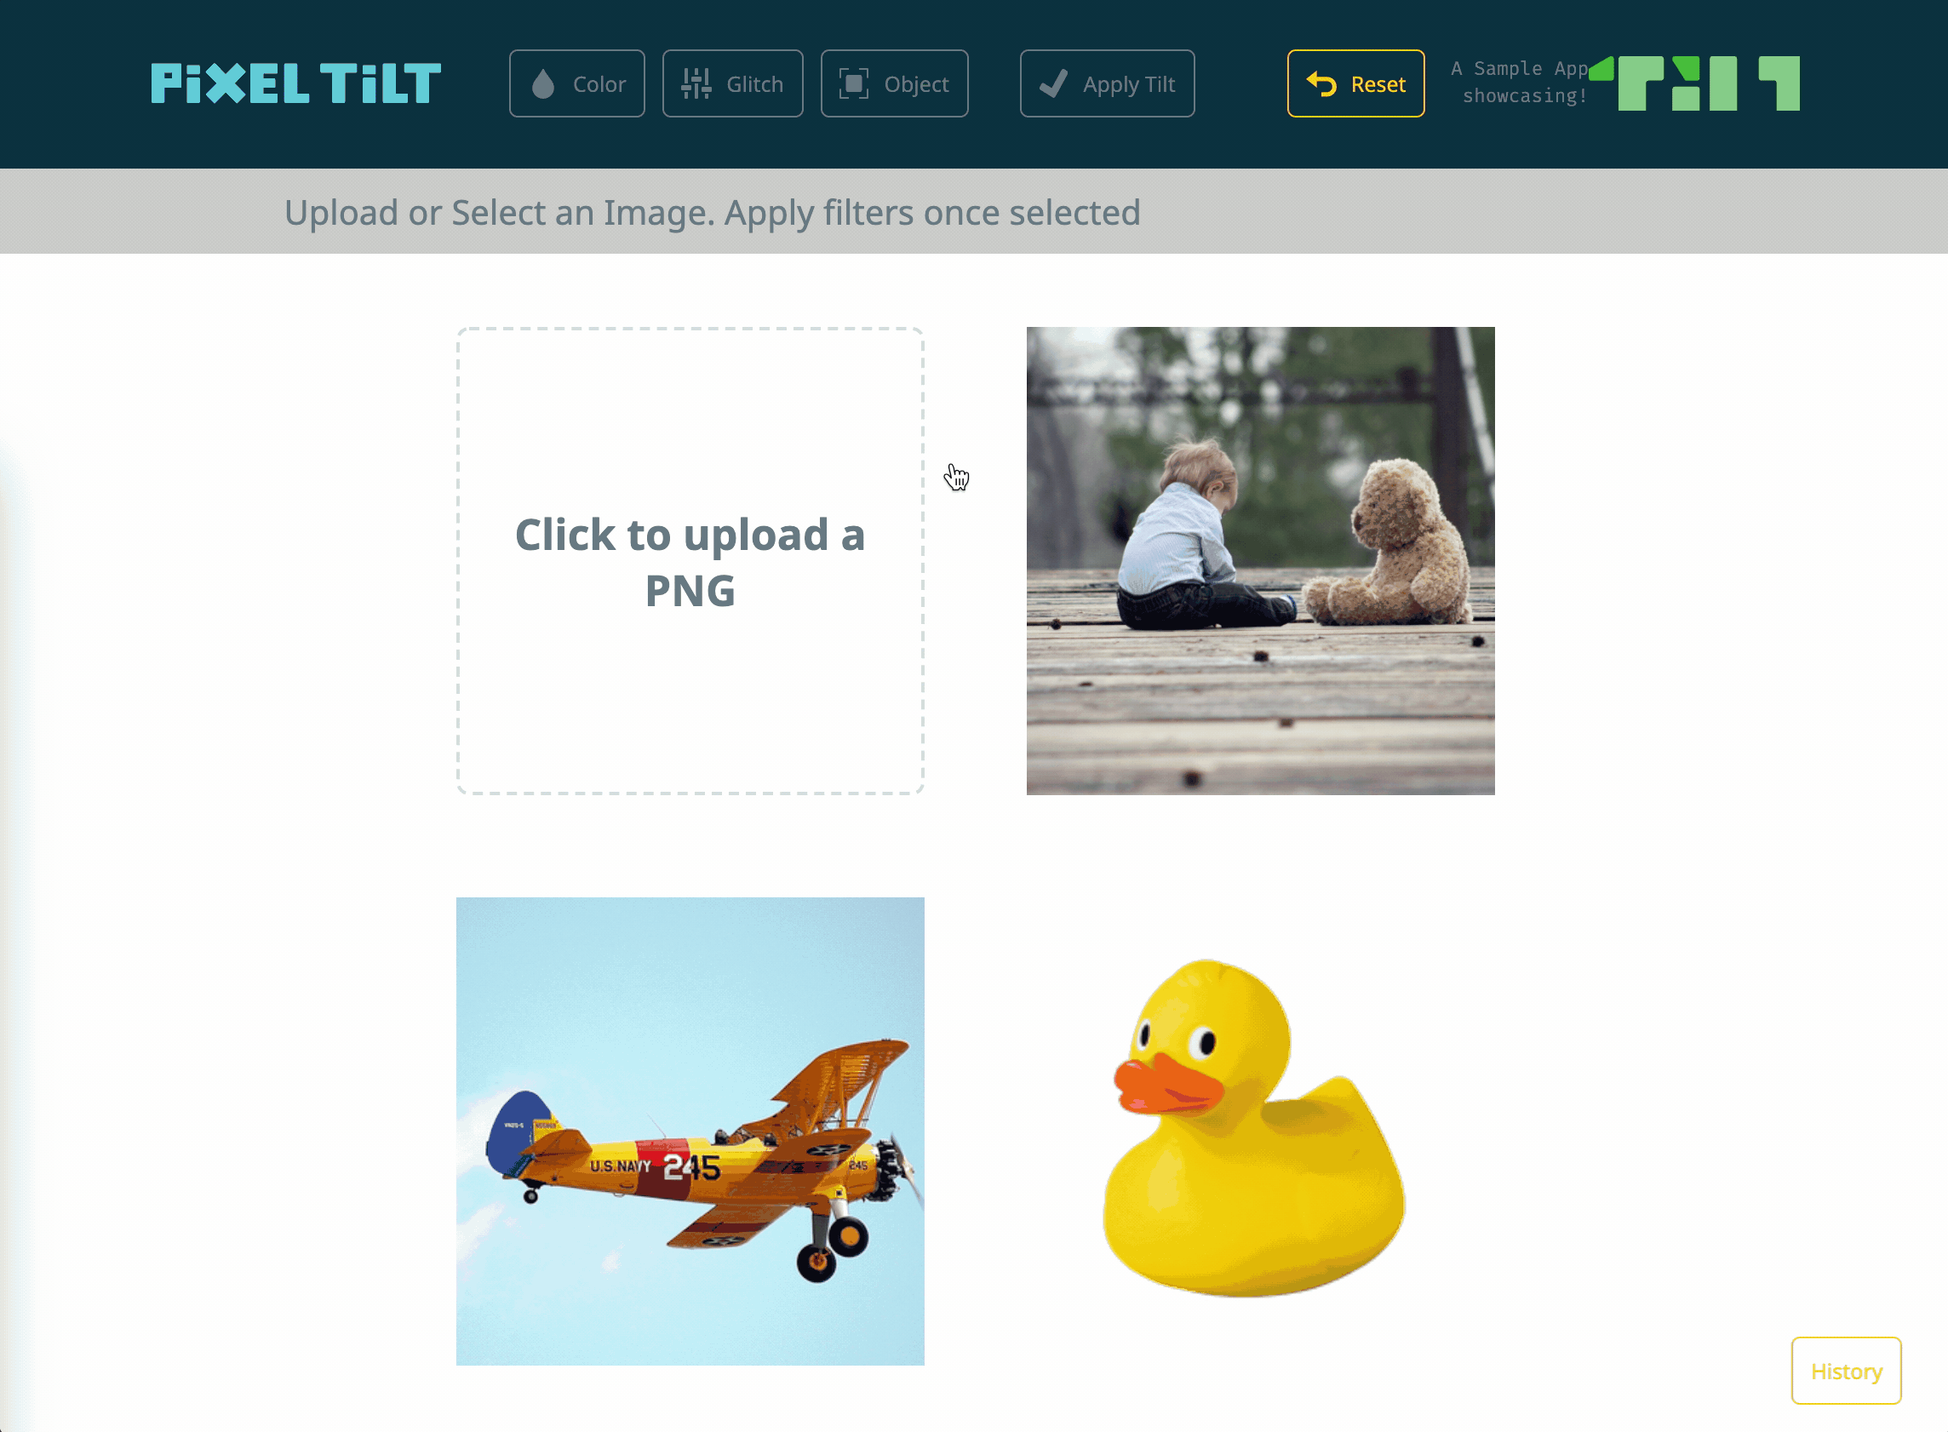
Task: Click the Apply Tilt checkmark icon
Action: pos(1056,83)
